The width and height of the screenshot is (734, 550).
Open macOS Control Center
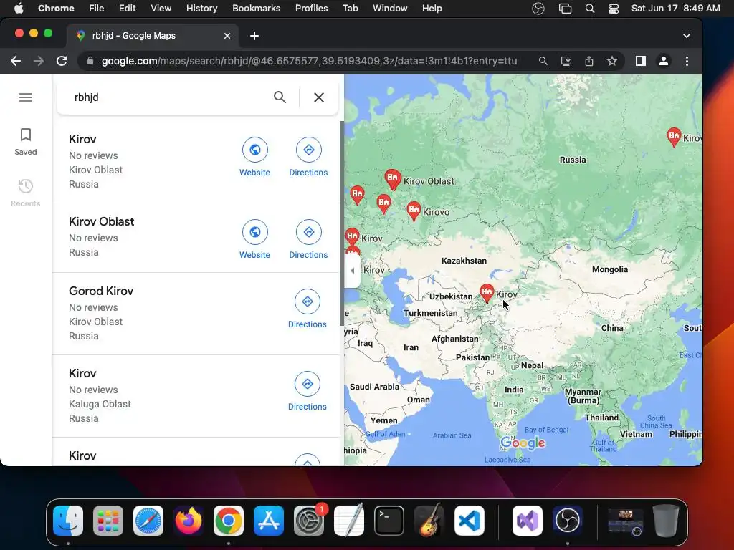(614, 8)
